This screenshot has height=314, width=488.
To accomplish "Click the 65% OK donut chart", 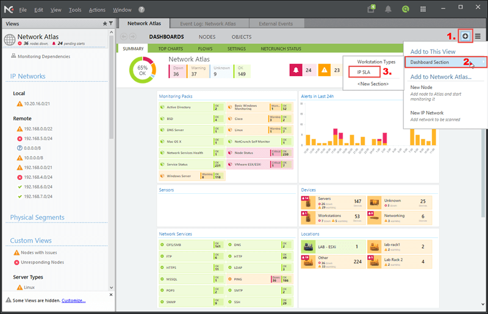I will tap(143, 70).
